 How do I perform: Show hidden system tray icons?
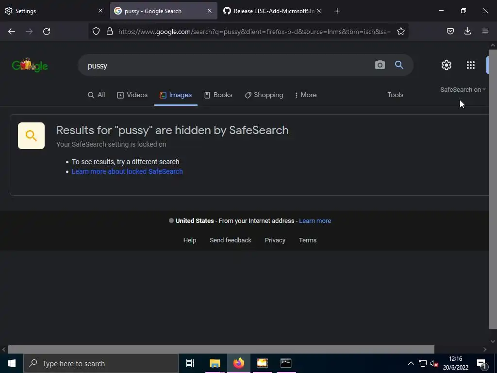pyautogui.click(x=411, y=363)
